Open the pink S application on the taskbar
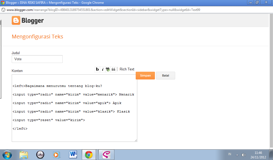 point(106,155)
